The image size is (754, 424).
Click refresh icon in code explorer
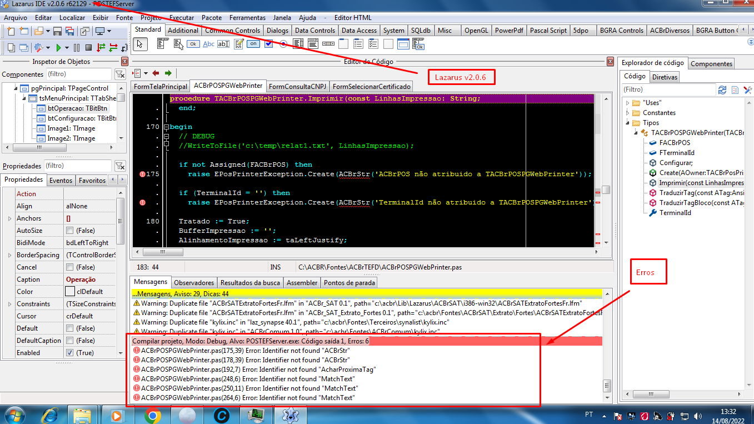(722, 89)
